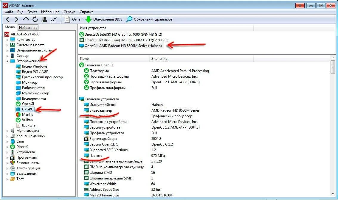338x200 pixels.
Task: Select OpenGL tree item
Action: tap(25, 104)
